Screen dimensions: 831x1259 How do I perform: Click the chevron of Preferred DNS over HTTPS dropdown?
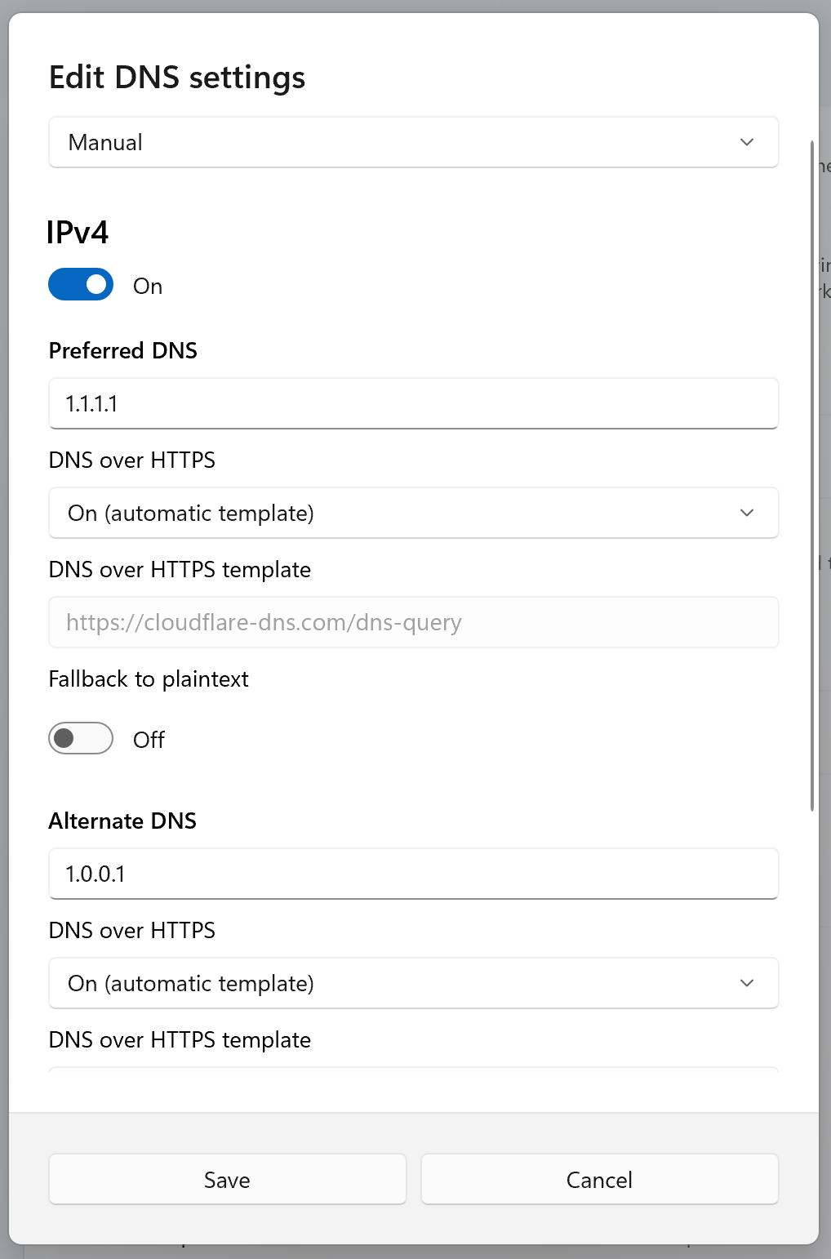pos(746,513)
